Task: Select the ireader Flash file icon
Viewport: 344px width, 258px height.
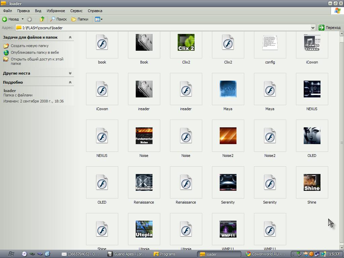Action: click(x=186, y=89)
